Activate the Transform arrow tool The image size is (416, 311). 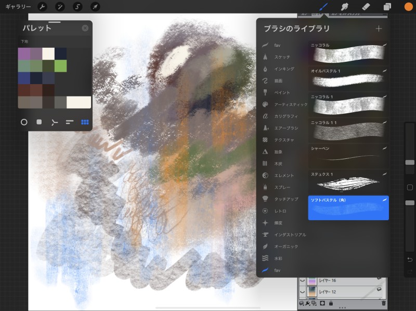[95, 7]
